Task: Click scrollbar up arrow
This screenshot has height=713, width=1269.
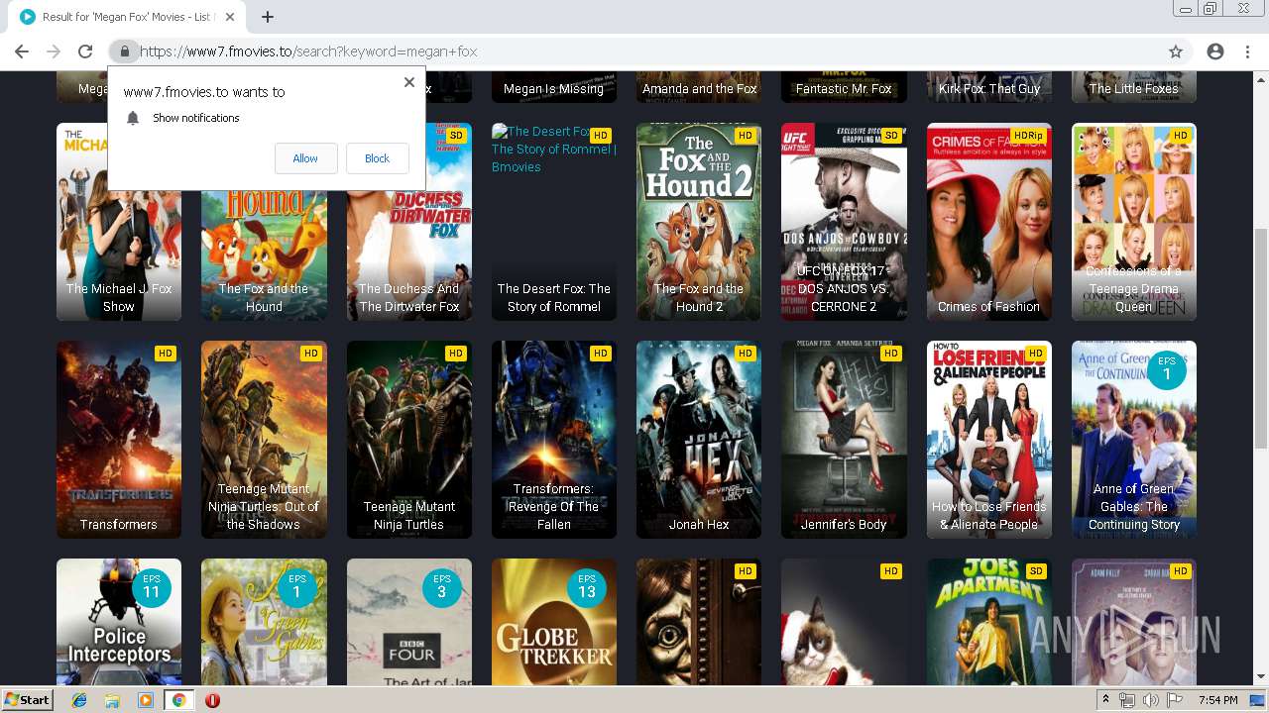Action: click(1260, 79)
